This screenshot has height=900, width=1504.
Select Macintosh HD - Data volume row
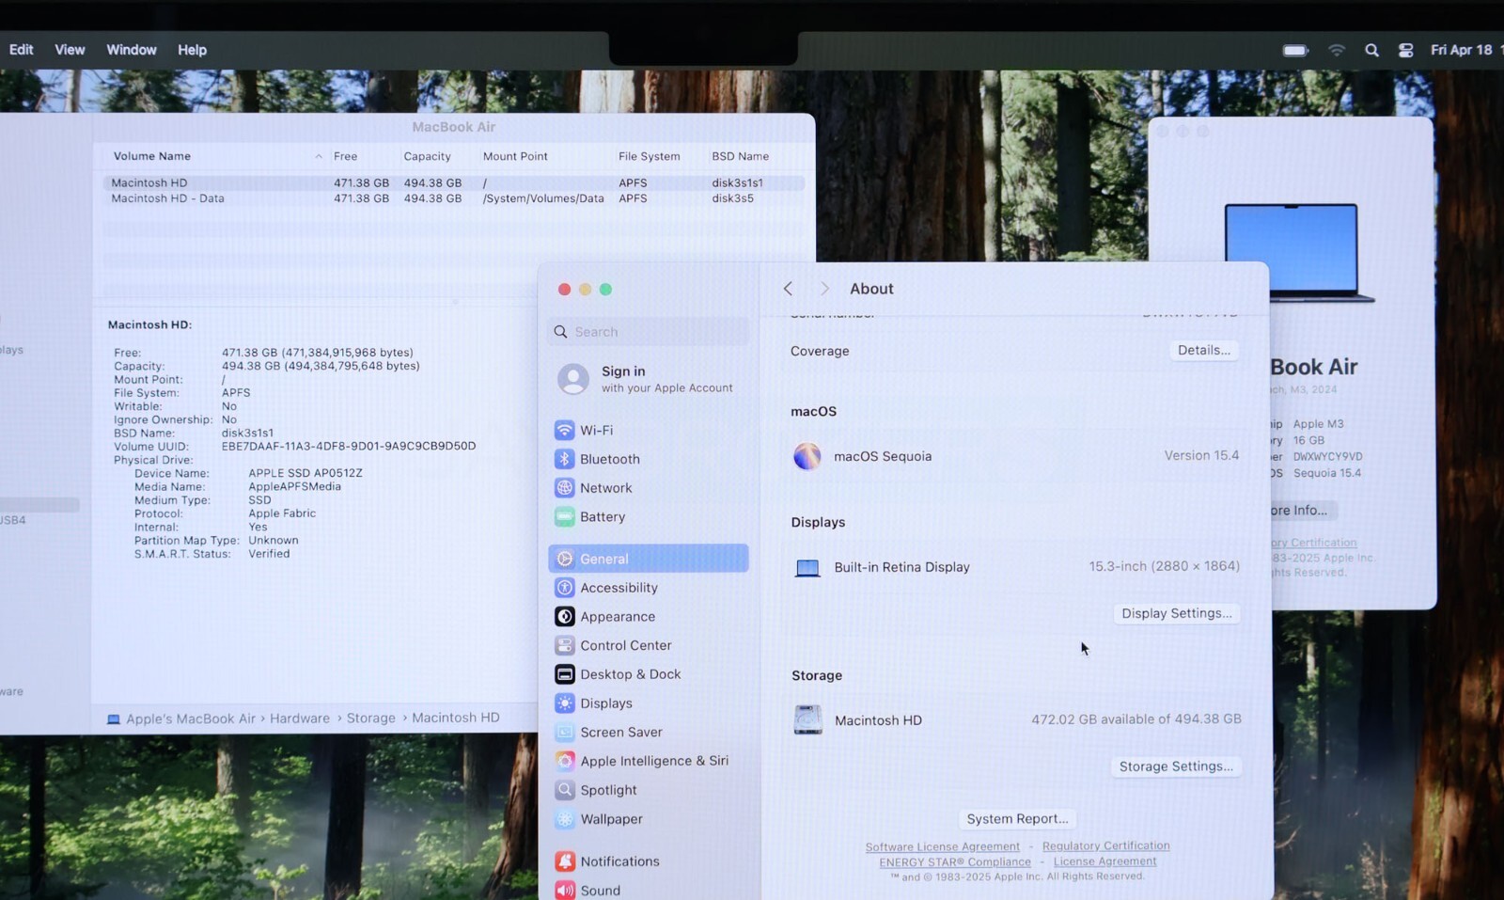point(453,198)
